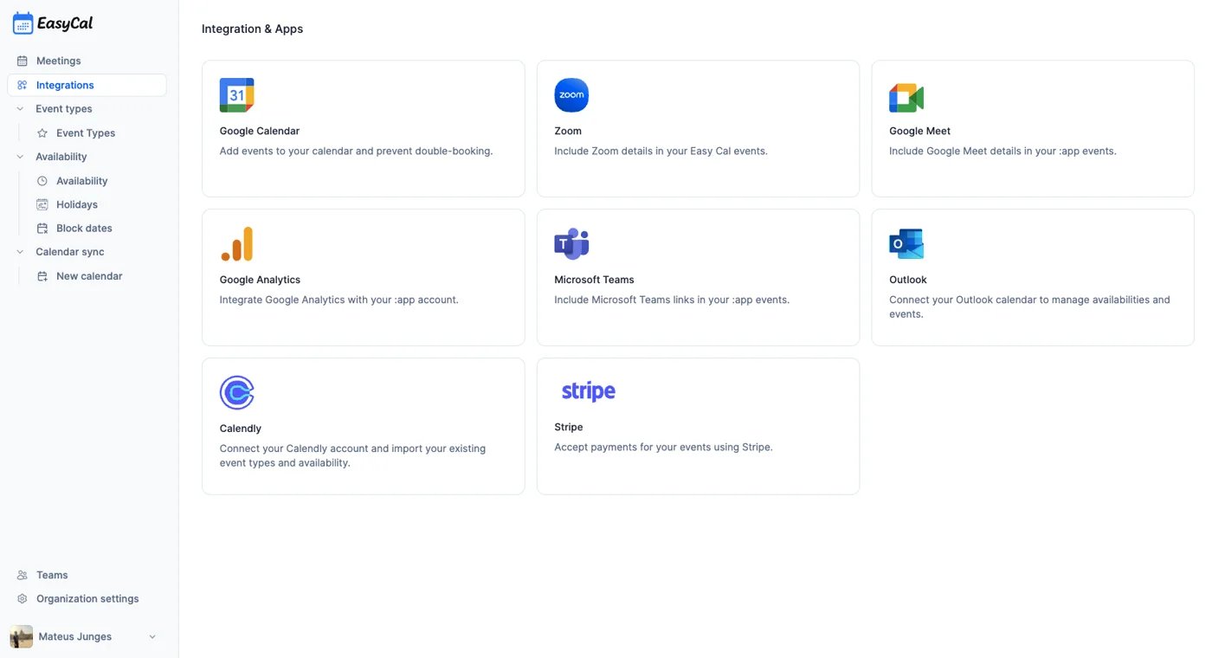Screen dimensions: 1212x658
Task: Click the clock icon beside Availability
Action: (x=42, y=181)
